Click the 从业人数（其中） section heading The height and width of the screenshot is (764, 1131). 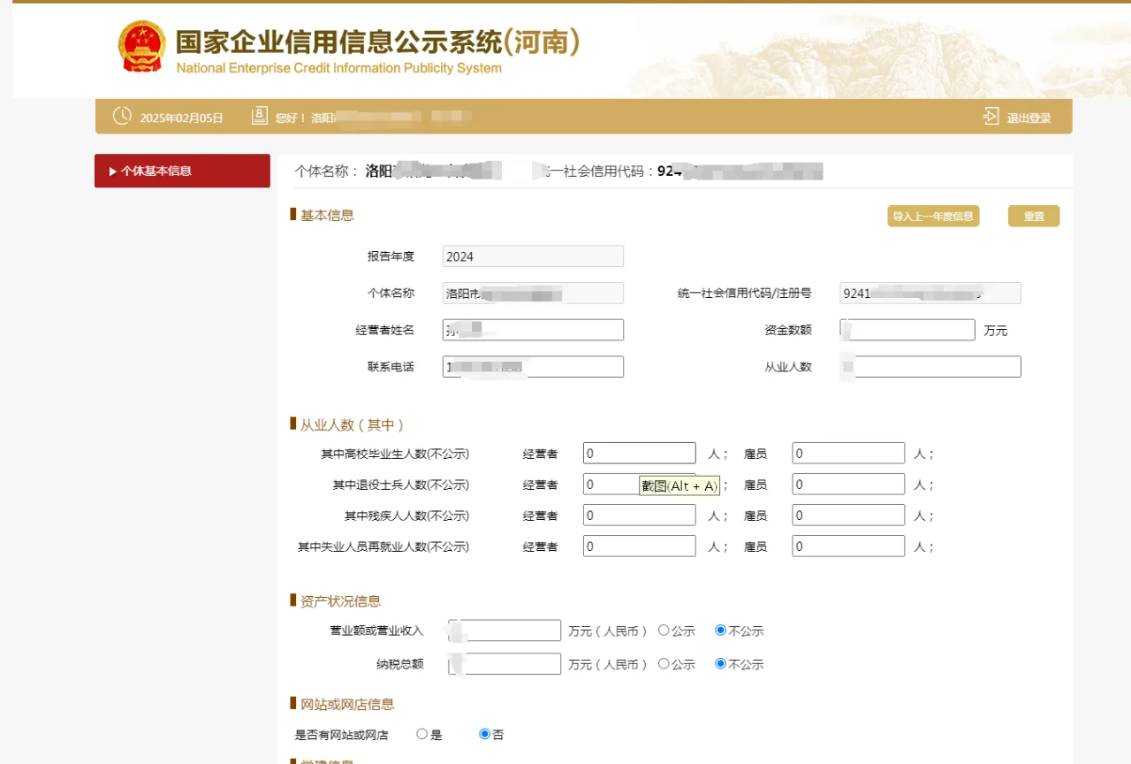point(353,424)
